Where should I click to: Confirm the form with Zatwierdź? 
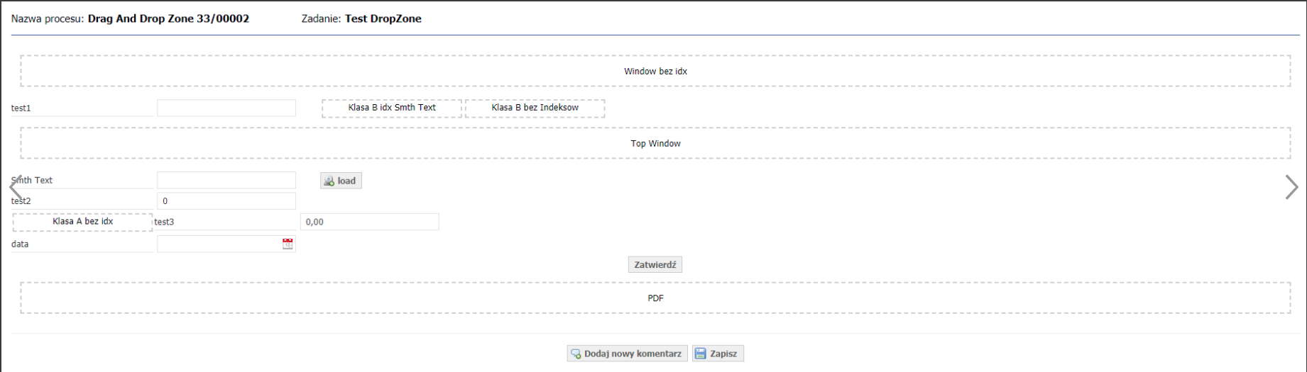[x=655, y=264]
